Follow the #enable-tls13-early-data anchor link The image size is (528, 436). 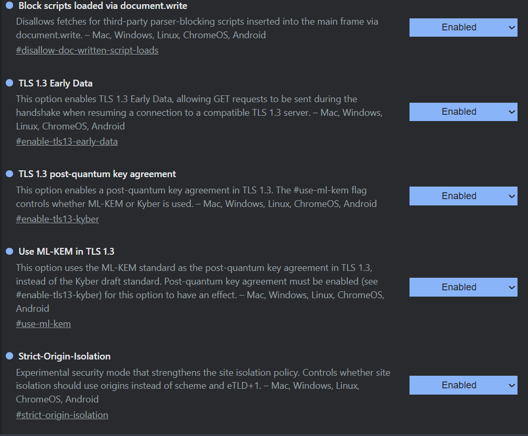click(x=67, y=141)
